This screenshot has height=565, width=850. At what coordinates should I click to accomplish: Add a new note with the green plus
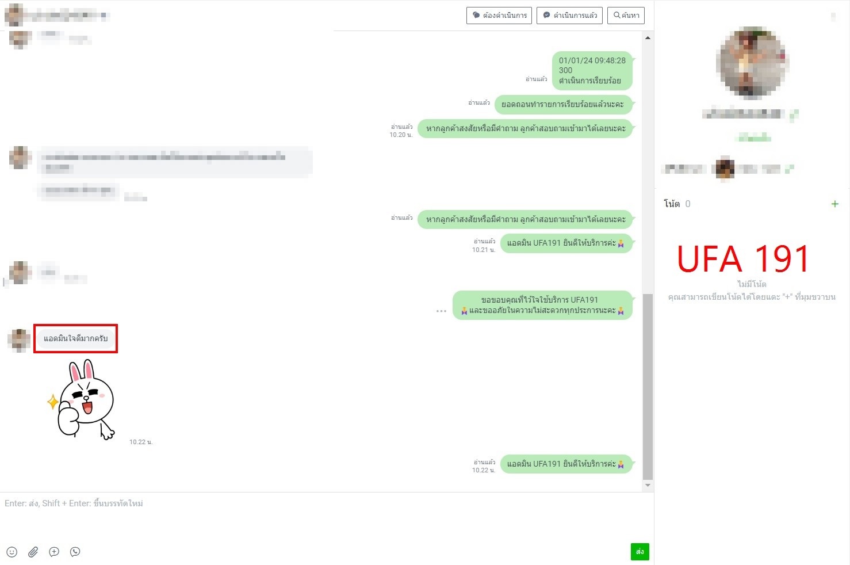click(834, 204)
